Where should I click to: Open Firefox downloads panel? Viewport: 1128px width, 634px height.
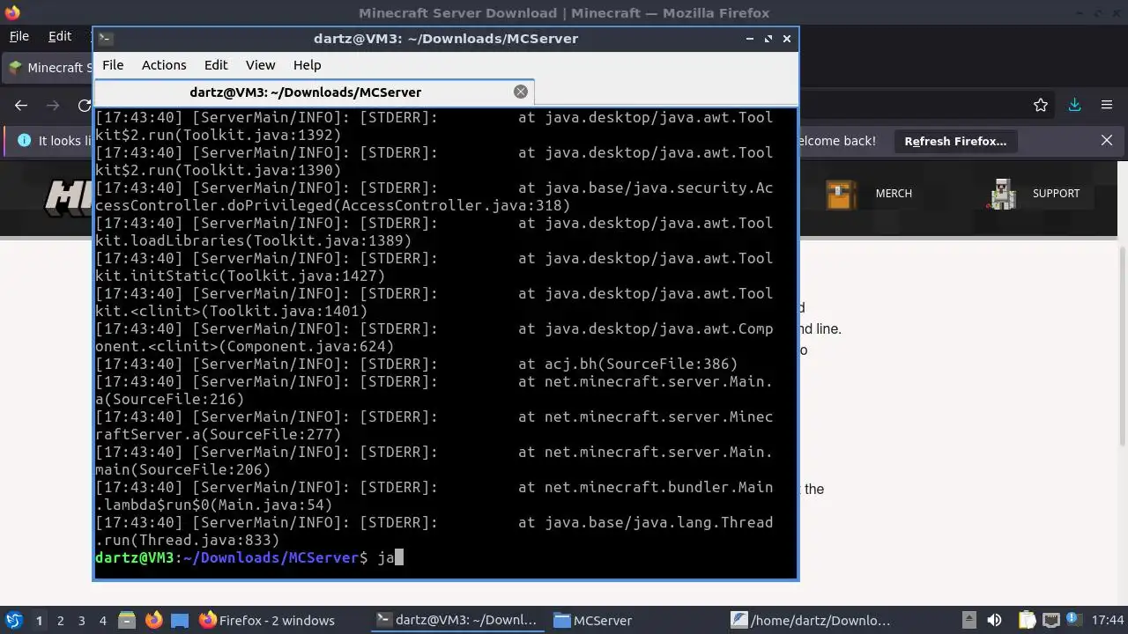(1074, 106)
